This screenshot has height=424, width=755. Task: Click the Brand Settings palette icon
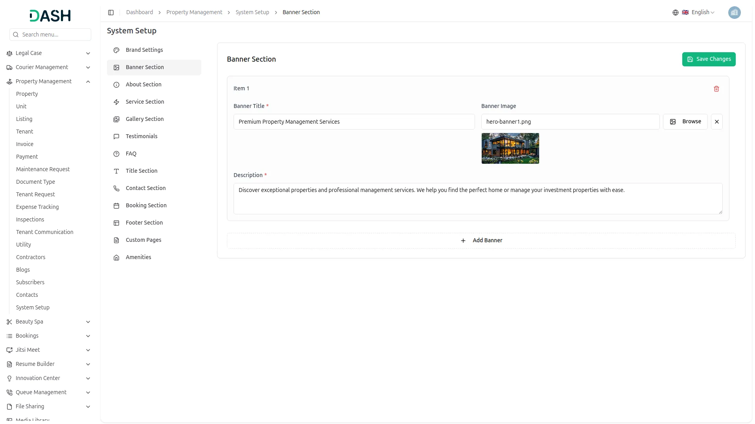116,50
